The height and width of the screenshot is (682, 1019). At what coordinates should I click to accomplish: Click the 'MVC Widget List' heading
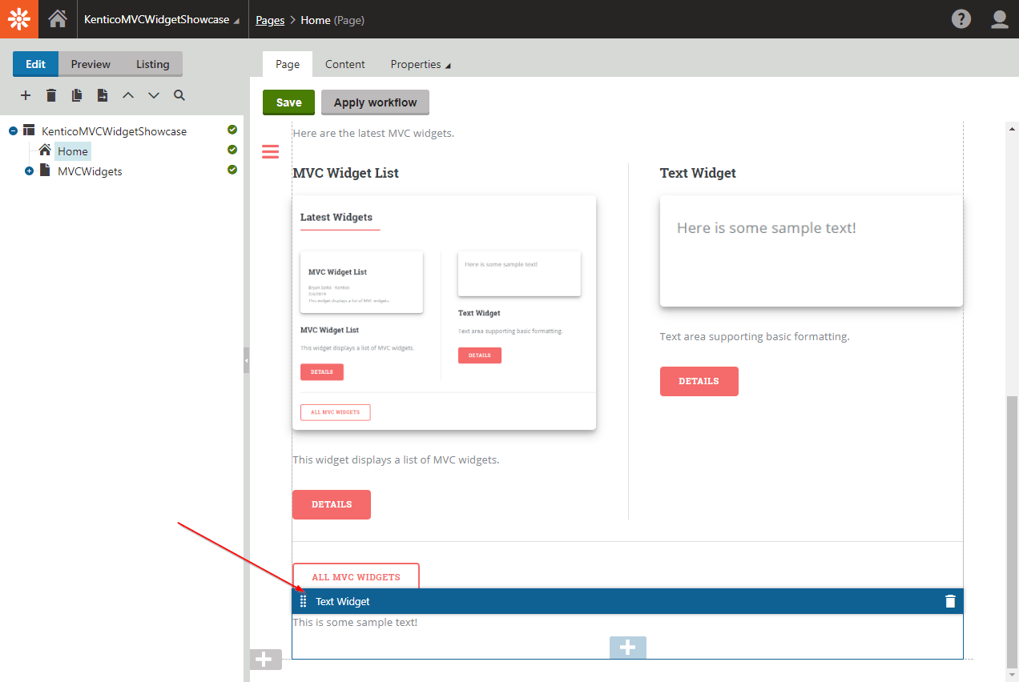[x=345, y=173]
